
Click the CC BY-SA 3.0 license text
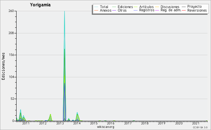coord(200,127)
